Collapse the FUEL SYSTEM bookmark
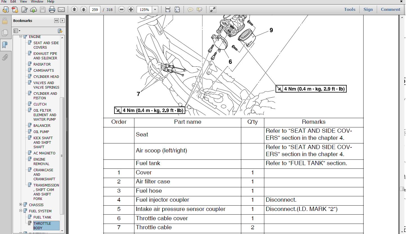Viewport: 406px width, 234px height. pyautogui.click(x=21, y=211)
